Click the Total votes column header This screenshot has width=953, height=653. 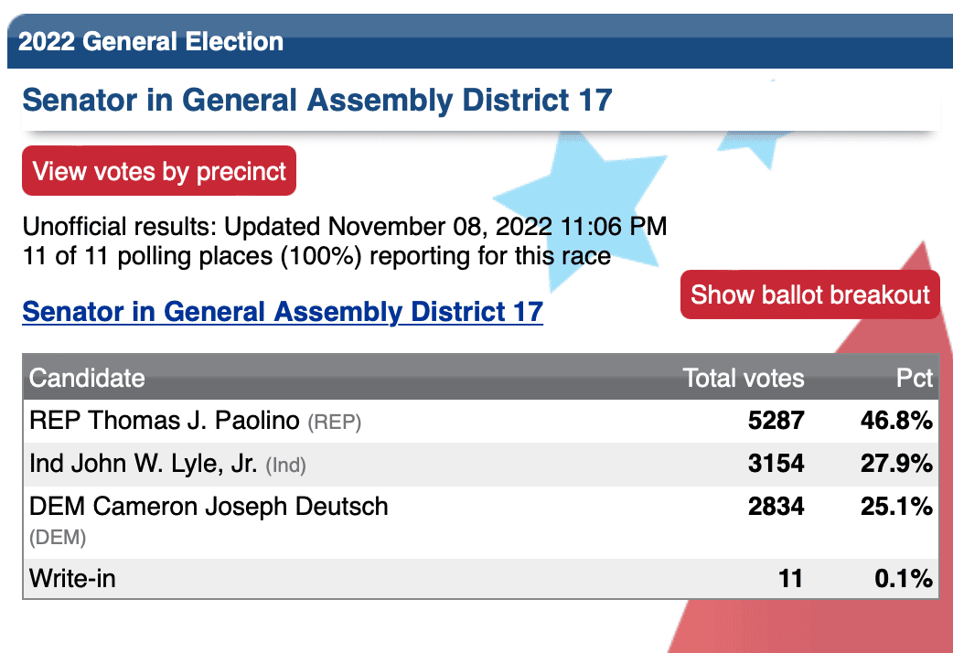click(744, 379)
